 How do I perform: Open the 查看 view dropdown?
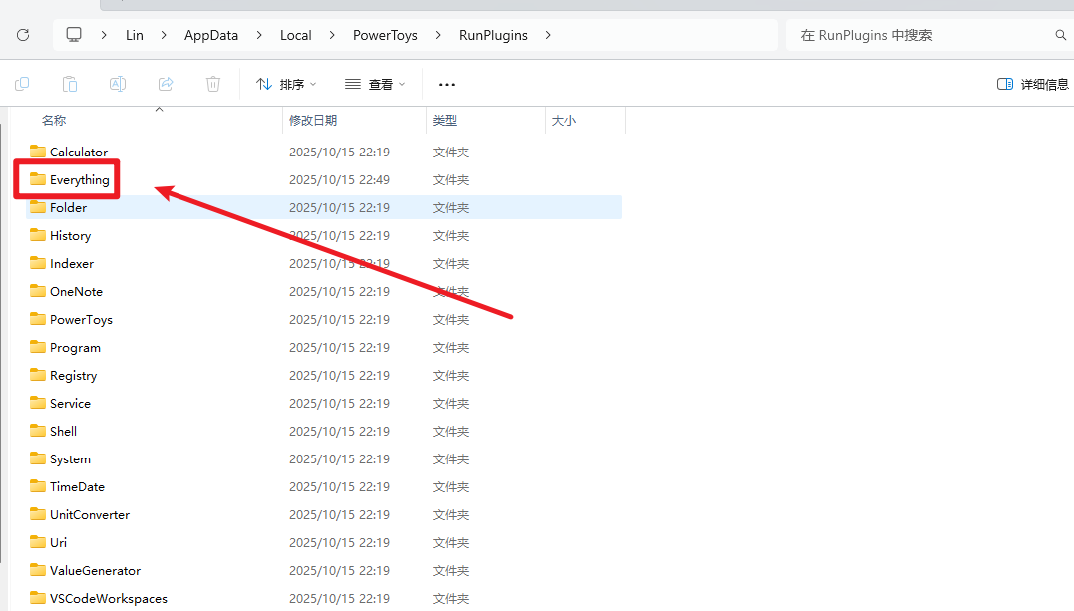pos(375,85)
